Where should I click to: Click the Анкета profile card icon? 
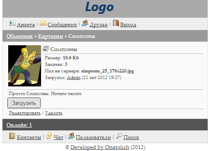coord(12,23)
